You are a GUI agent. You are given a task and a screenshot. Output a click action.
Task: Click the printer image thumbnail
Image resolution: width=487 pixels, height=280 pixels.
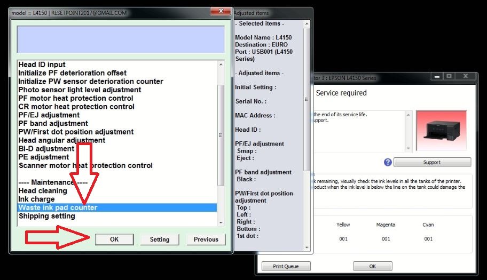441,130
